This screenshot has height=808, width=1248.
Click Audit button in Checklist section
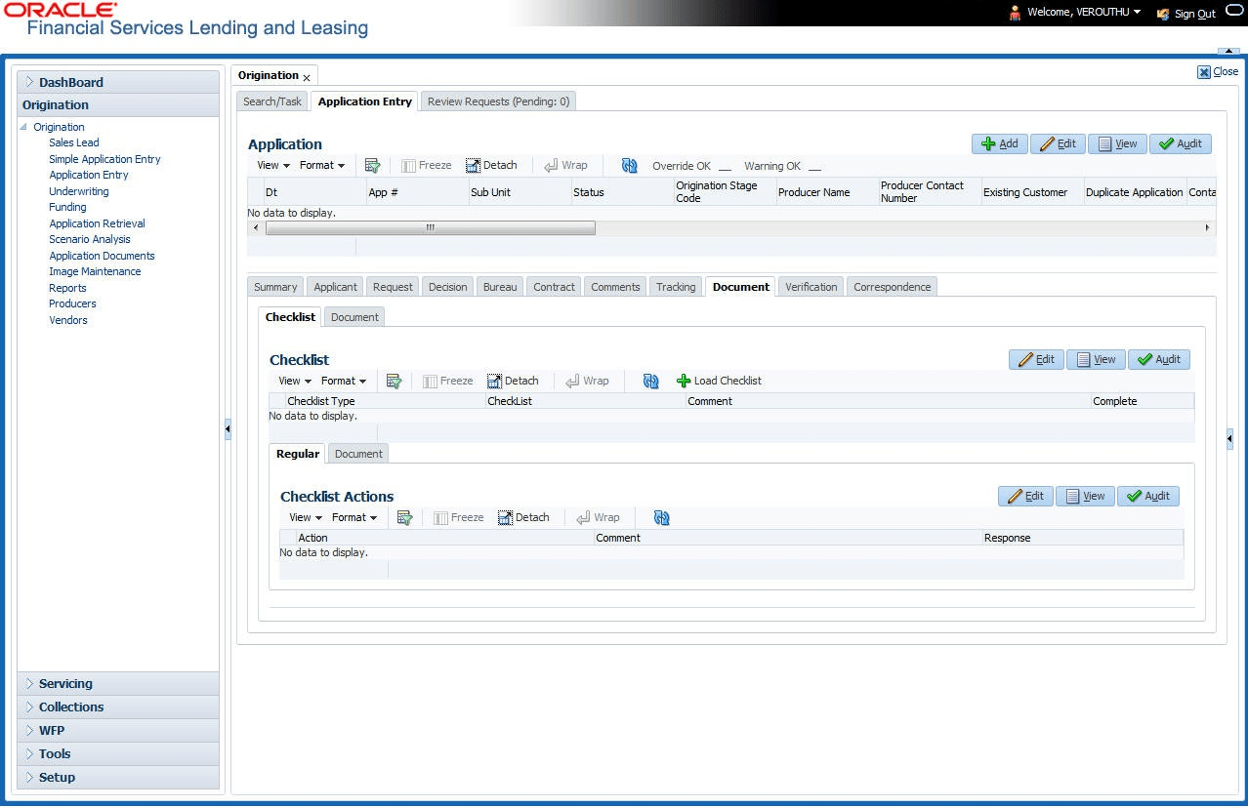click(x=1159, y=360)
